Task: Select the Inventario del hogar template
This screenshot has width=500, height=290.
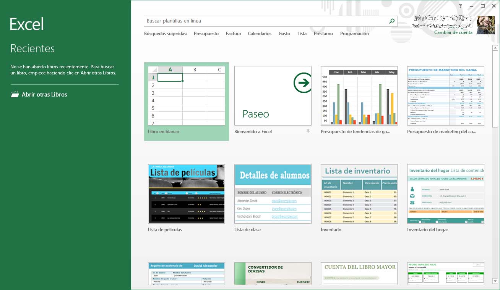Action: pyautogui.click(x=446, y=194)
